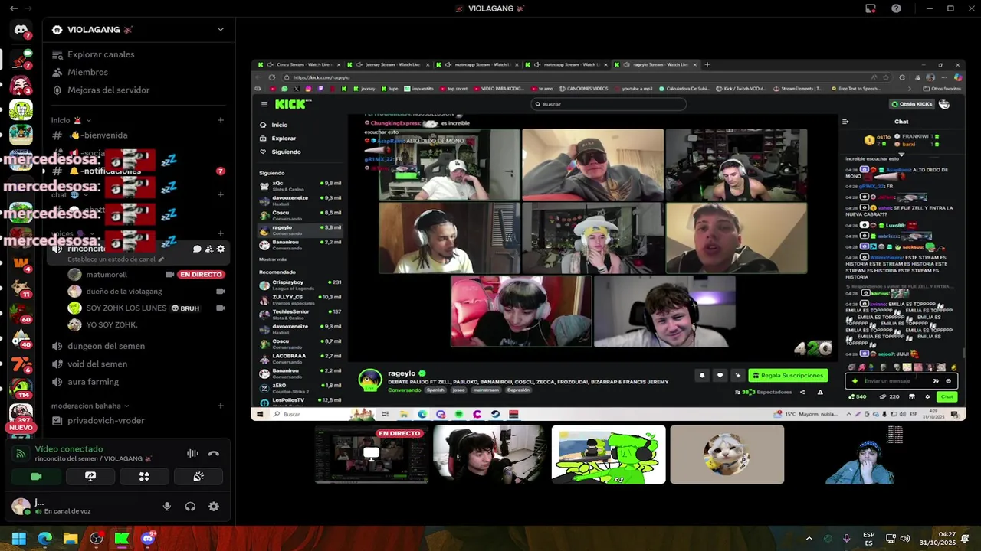Image resolution: width=981 pixels, height=551 pixels.
Task: Share your screen button
Action: click(x=90, y=477)
